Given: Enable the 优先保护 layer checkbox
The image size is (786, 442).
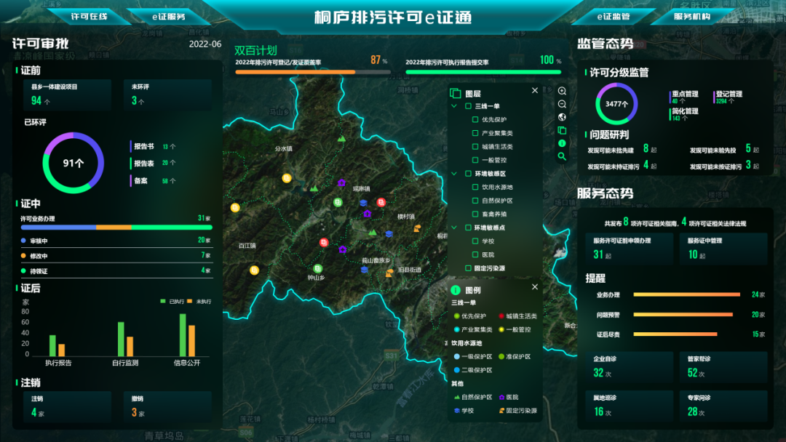Looking at the screenshot, I should pyautogui.click(x=475, y=120).
